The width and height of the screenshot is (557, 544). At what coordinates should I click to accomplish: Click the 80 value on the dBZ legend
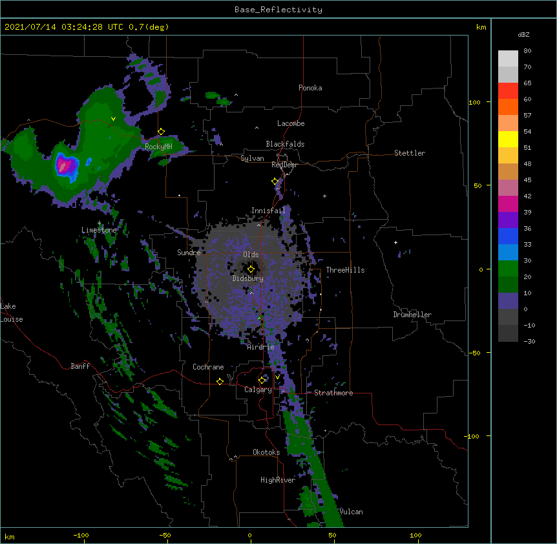click(527, 51)
